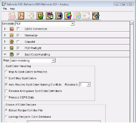
Task: Click the Spot Color Handling row icon
Action: [x=12, y=54]
